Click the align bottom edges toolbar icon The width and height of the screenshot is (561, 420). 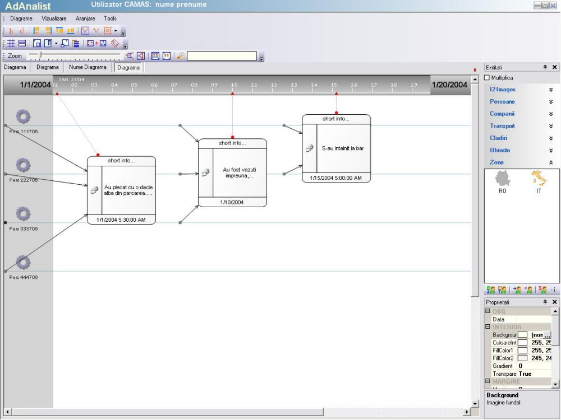coord(71,31)
